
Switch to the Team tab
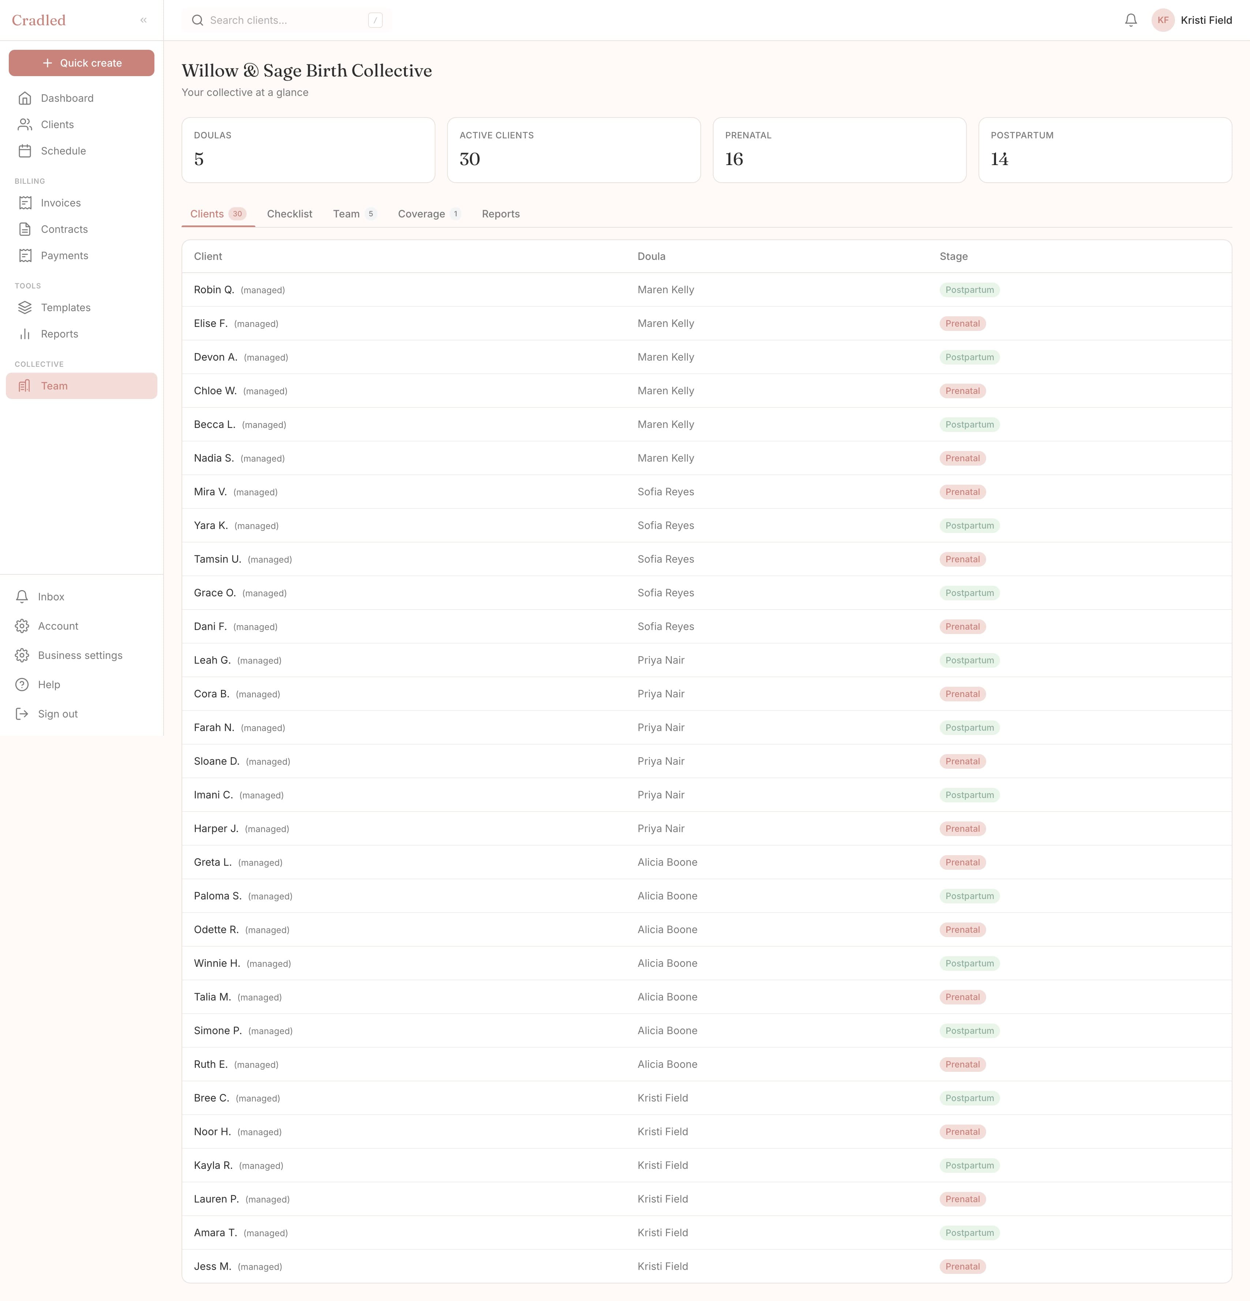(355, 214)
